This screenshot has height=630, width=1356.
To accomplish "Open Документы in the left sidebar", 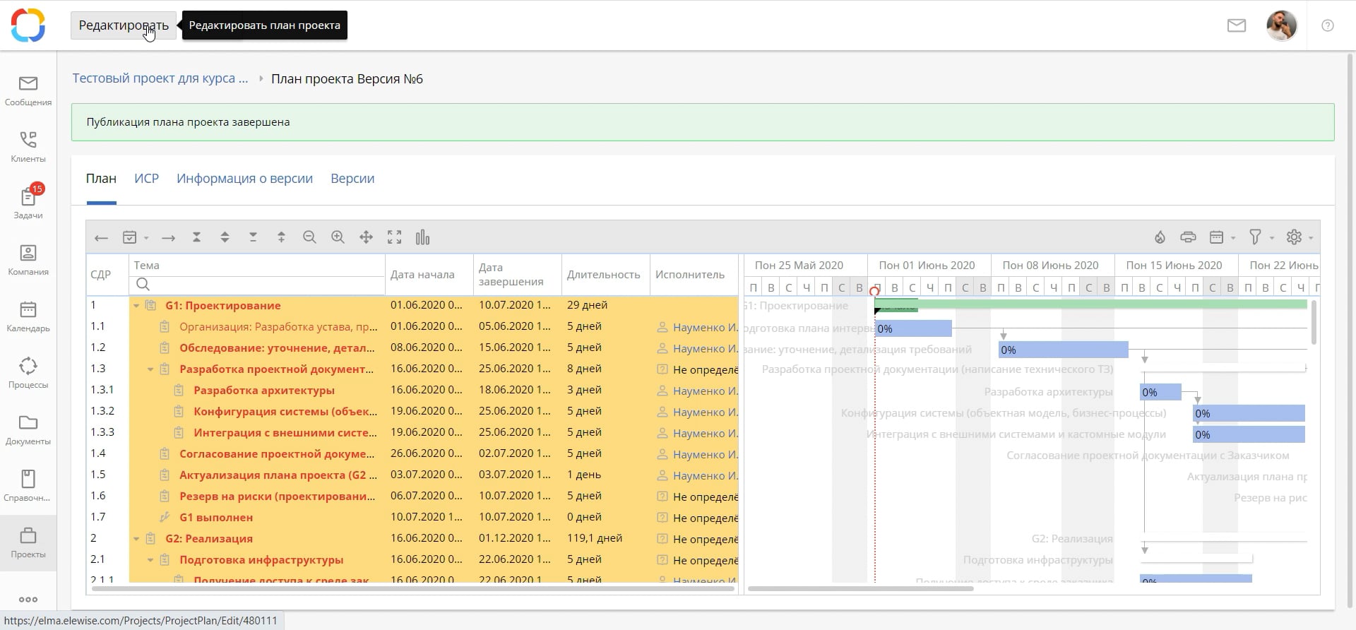I will coord(28,429).
